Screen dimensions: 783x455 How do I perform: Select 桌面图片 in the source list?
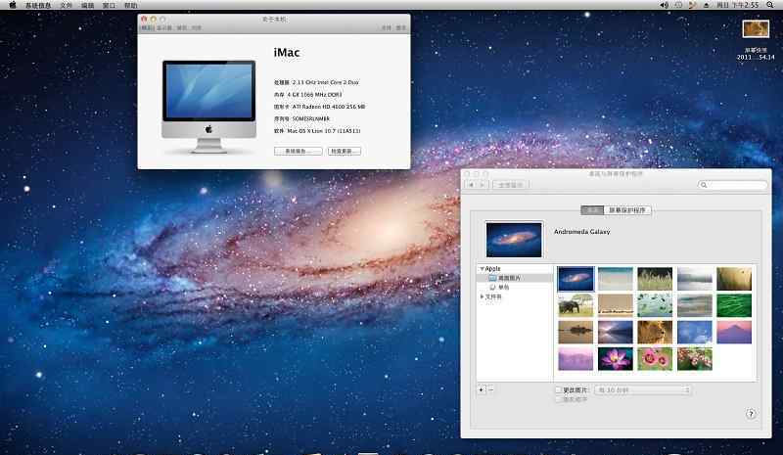[515, 278]
